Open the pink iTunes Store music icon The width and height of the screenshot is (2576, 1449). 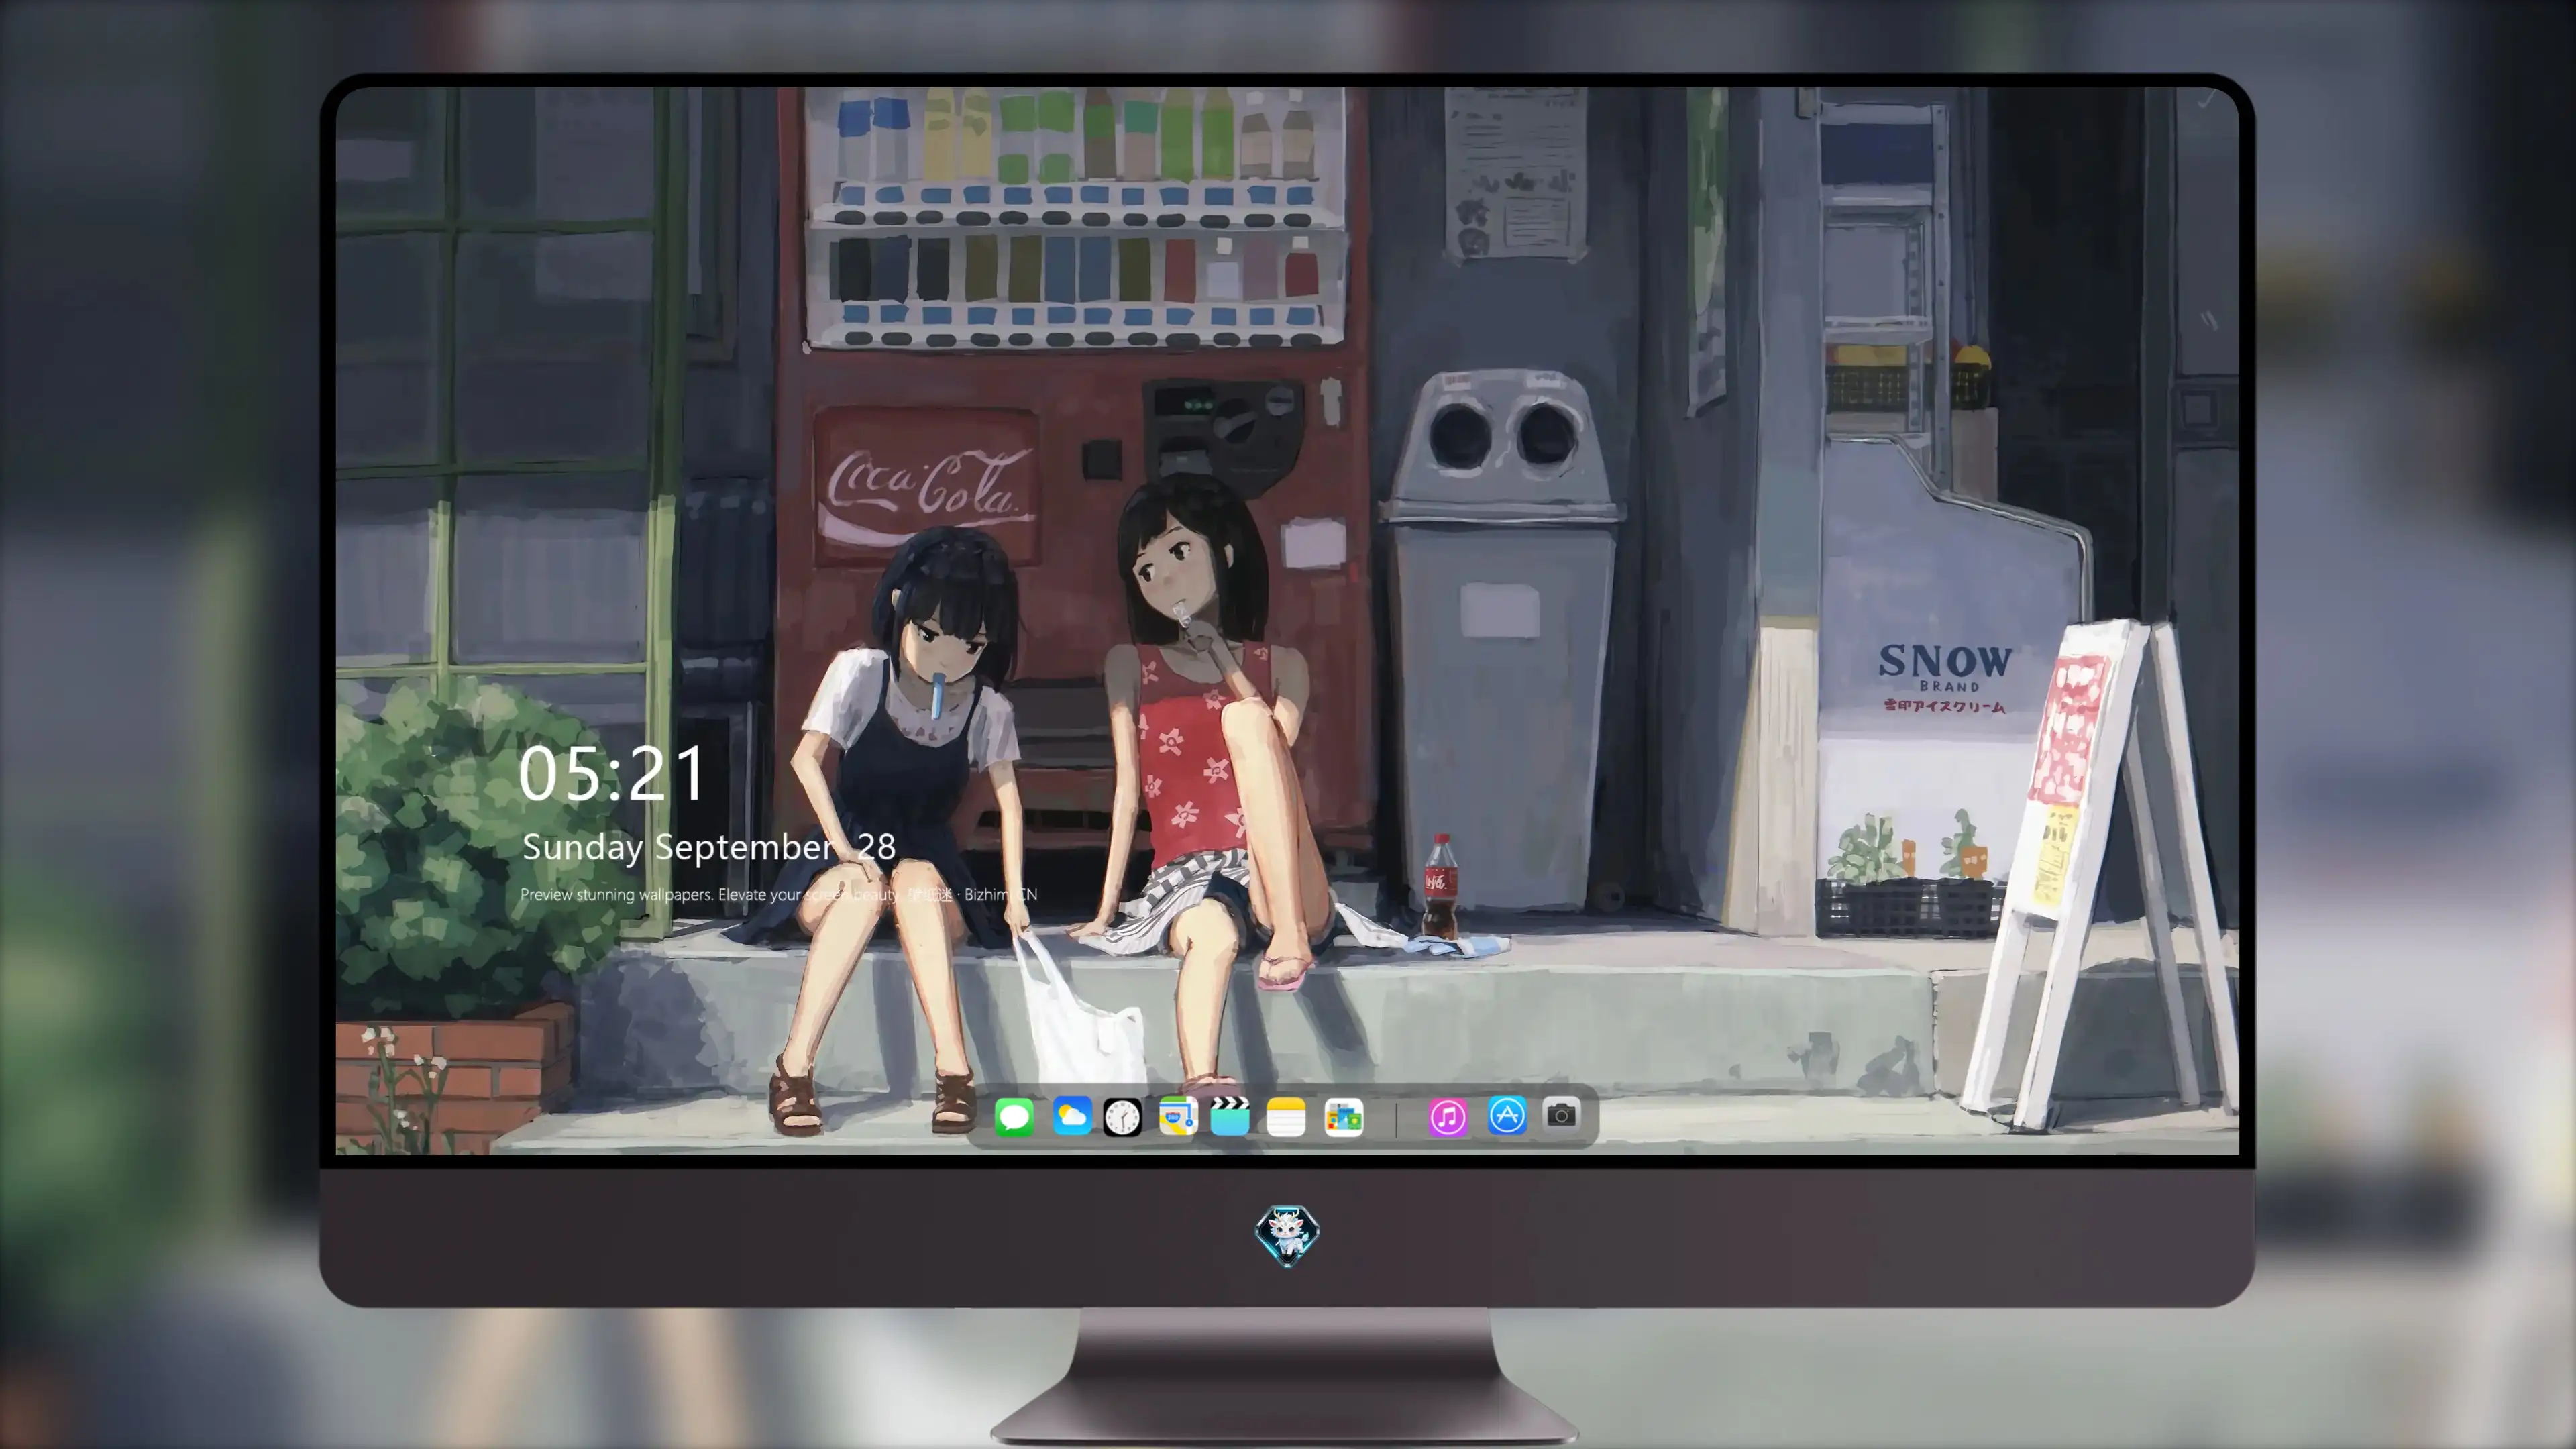coord(1447,1117)
